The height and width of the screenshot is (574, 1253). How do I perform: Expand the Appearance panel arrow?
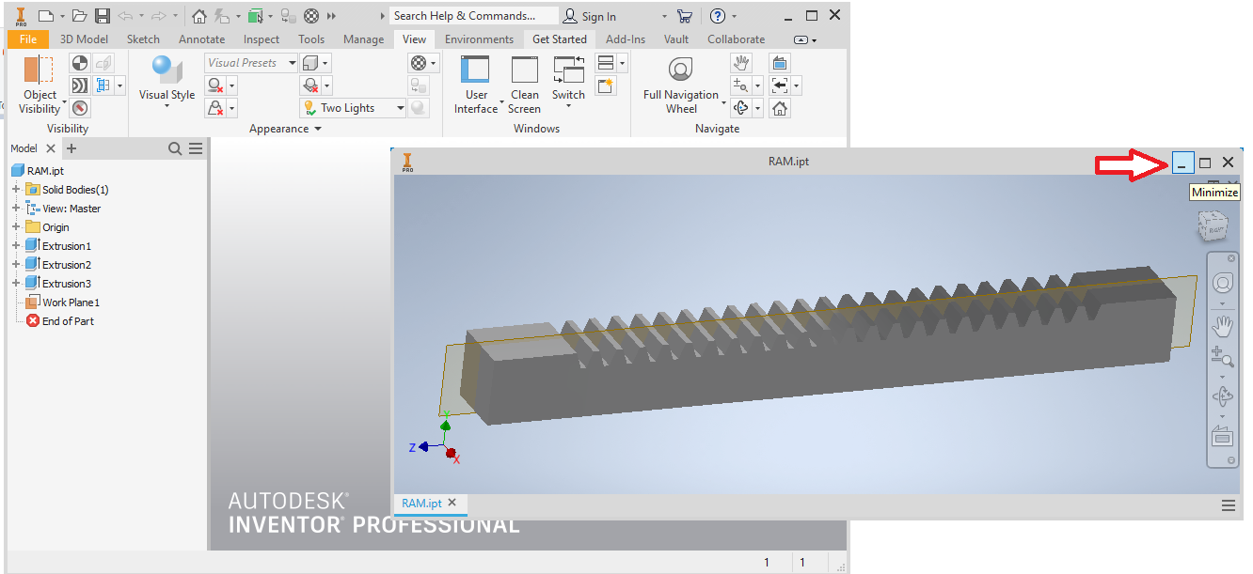coord(317,130)
